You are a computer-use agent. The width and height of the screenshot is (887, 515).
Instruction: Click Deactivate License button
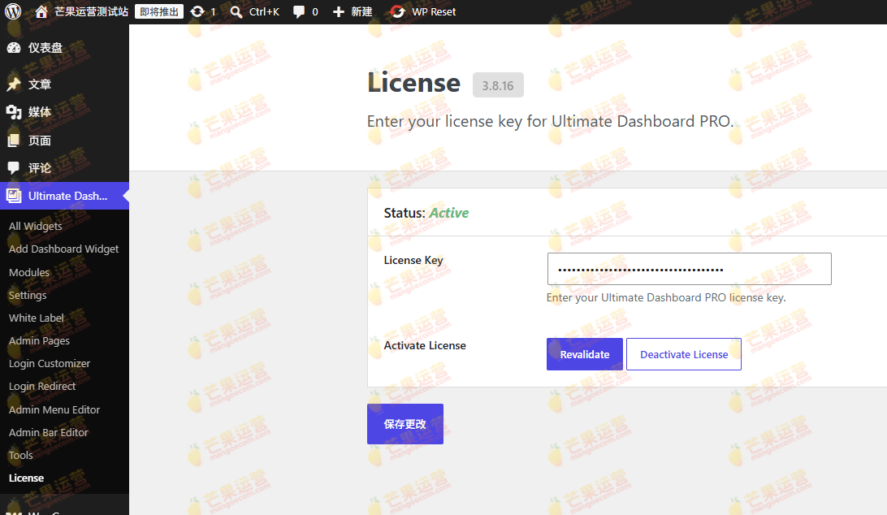pyautogui.click(x=684, y=354)
